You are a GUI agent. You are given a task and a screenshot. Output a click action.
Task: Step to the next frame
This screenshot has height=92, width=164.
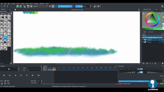27,75
